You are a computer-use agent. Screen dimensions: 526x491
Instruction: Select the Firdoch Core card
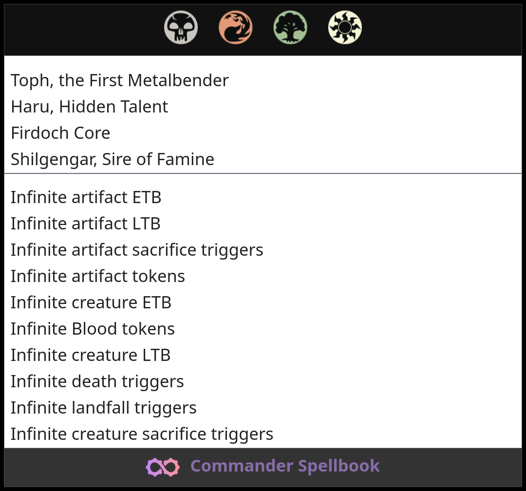point(60,133)
